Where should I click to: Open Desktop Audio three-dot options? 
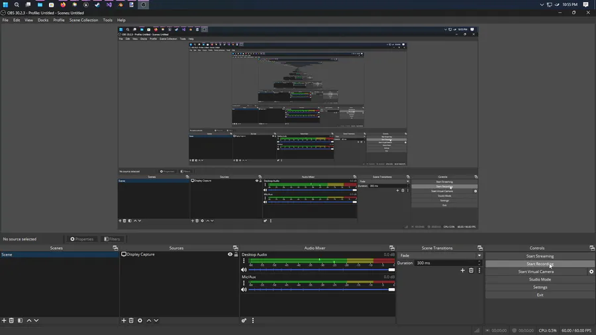click(244, 261)
